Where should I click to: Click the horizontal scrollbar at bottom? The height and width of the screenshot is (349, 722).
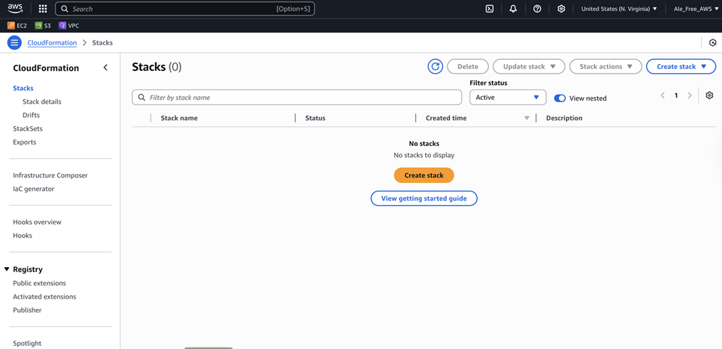[209, 348]
